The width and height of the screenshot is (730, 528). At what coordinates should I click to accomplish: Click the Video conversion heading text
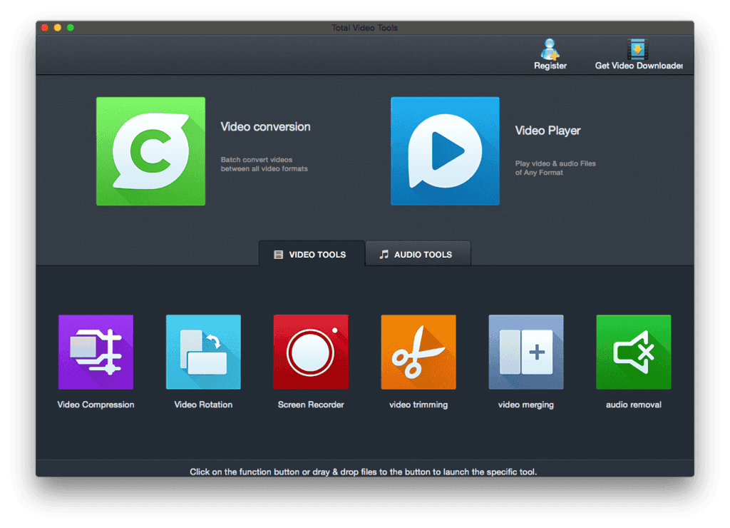(x=264, y=126)
